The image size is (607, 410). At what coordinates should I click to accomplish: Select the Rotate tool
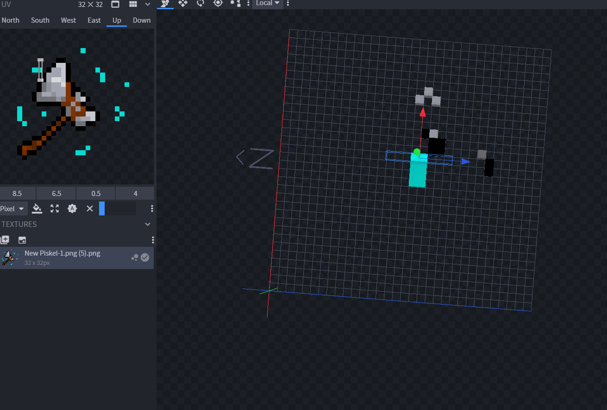(x=200, y=3)
